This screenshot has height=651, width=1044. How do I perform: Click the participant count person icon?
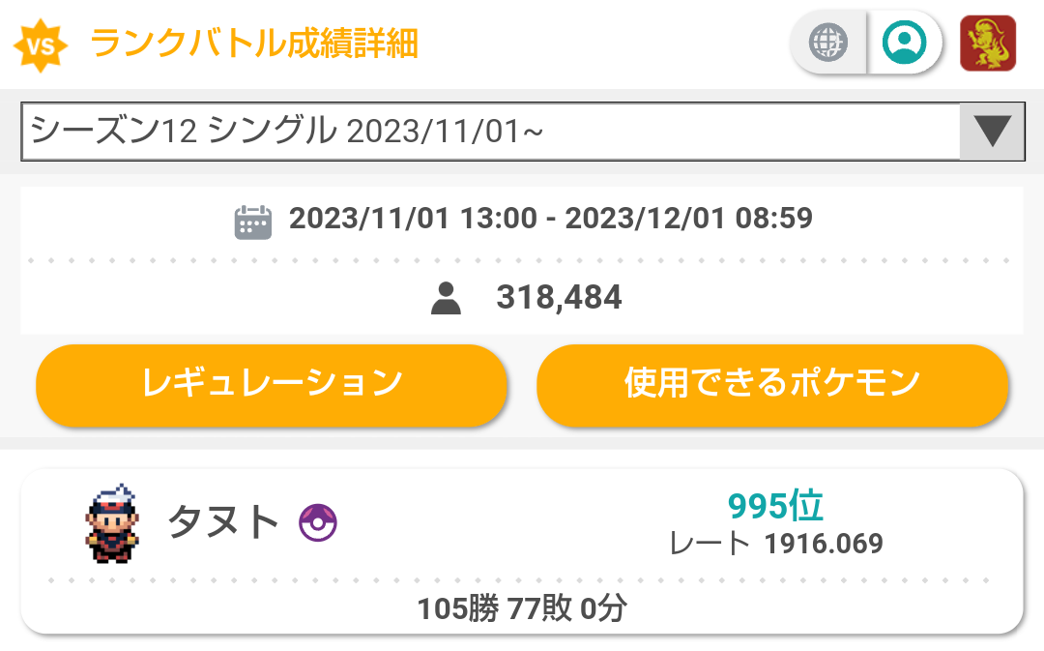click(x=446, y=298)
